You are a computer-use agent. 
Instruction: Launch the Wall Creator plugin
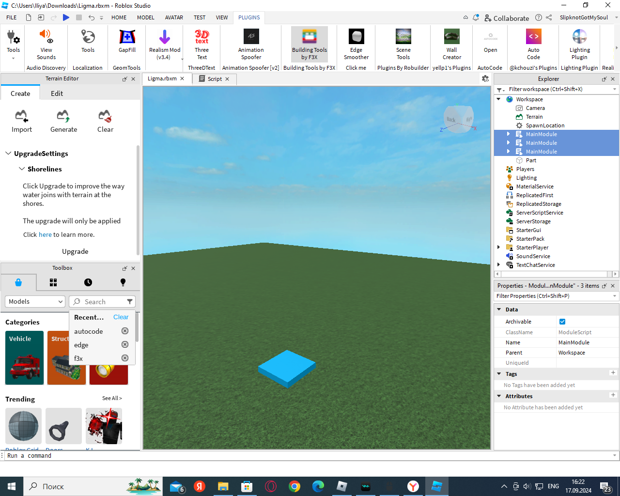click(x=451, y=45)
